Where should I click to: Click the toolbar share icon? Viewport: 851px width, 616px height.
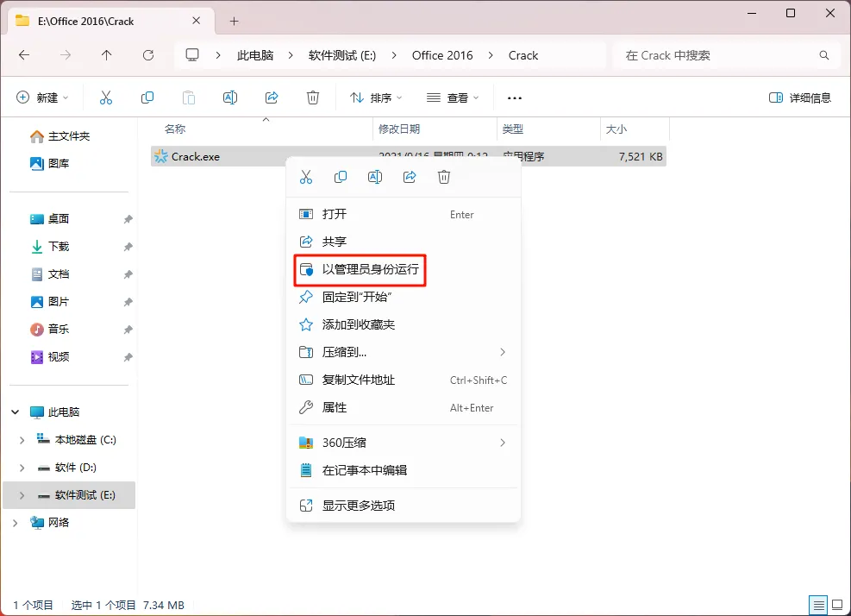point(272,97)
